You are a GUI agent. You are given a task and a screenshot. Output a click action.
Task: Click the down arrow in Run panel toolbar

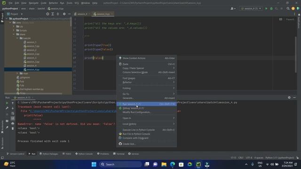tap(13, 108)
